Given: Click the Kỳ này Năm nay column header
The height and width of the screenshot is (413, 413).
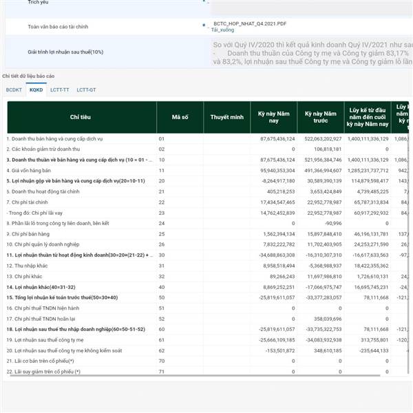Looking at the screenshot, I should (273, 118).
